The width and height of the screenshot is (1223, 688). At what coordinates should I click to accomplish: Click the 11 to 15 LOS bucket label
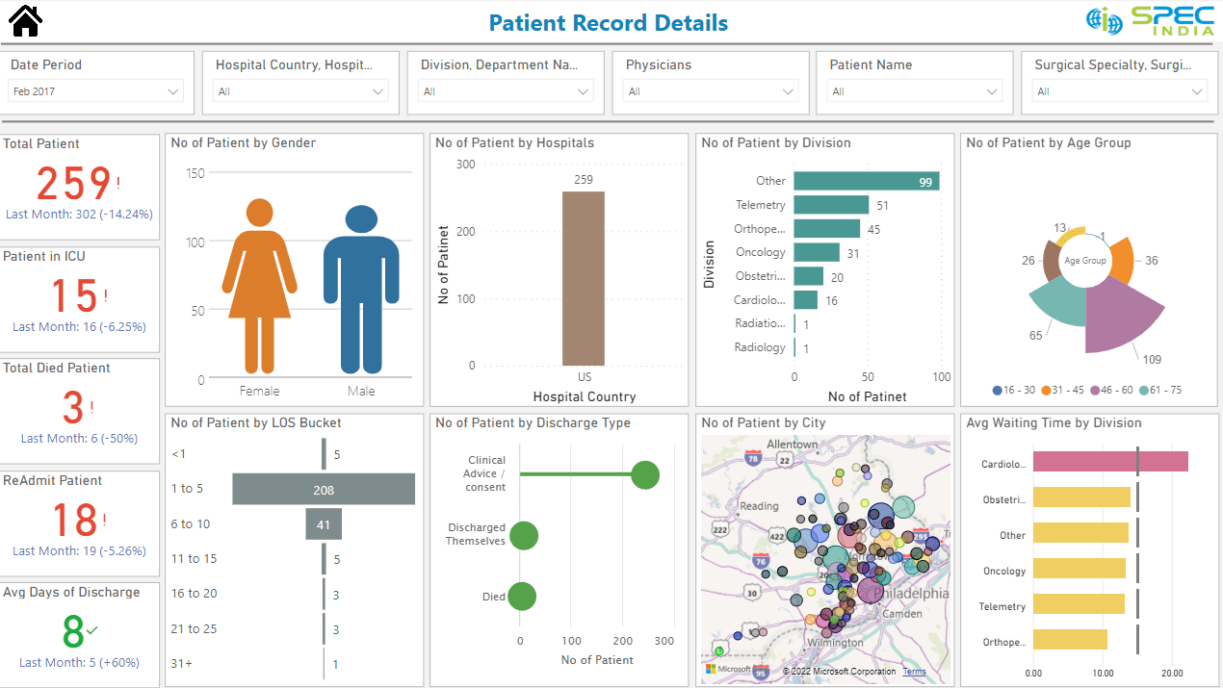194,559
